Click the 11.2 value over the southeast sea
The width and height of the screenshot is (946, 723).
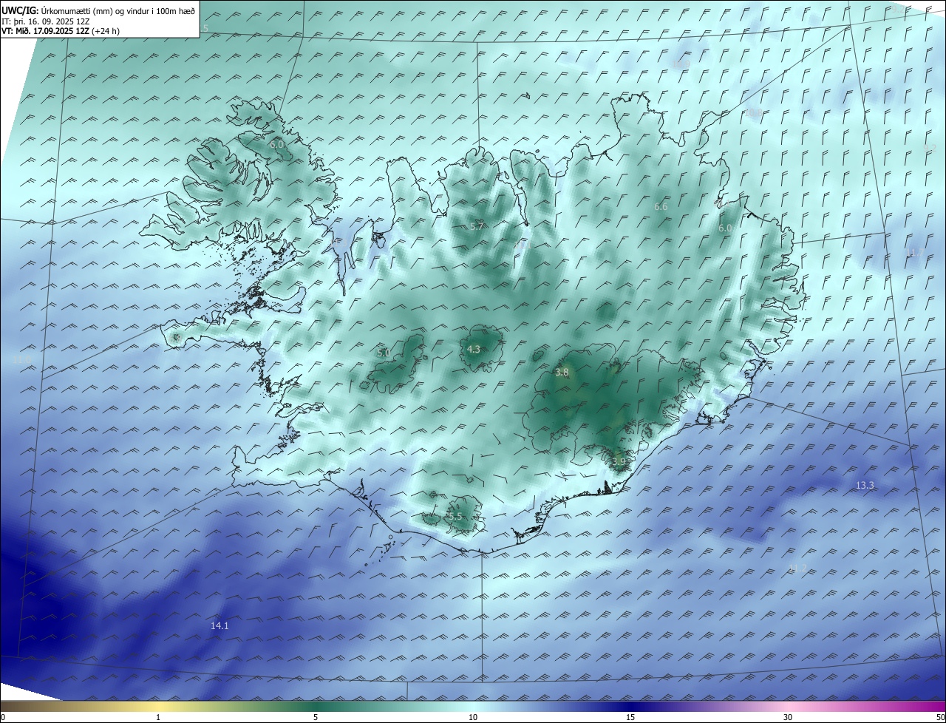(x=797, y=568)
